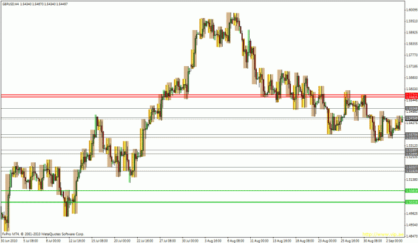Select the 1.58355 price axis label
The image size is (418, 243).
pos(411,43)
